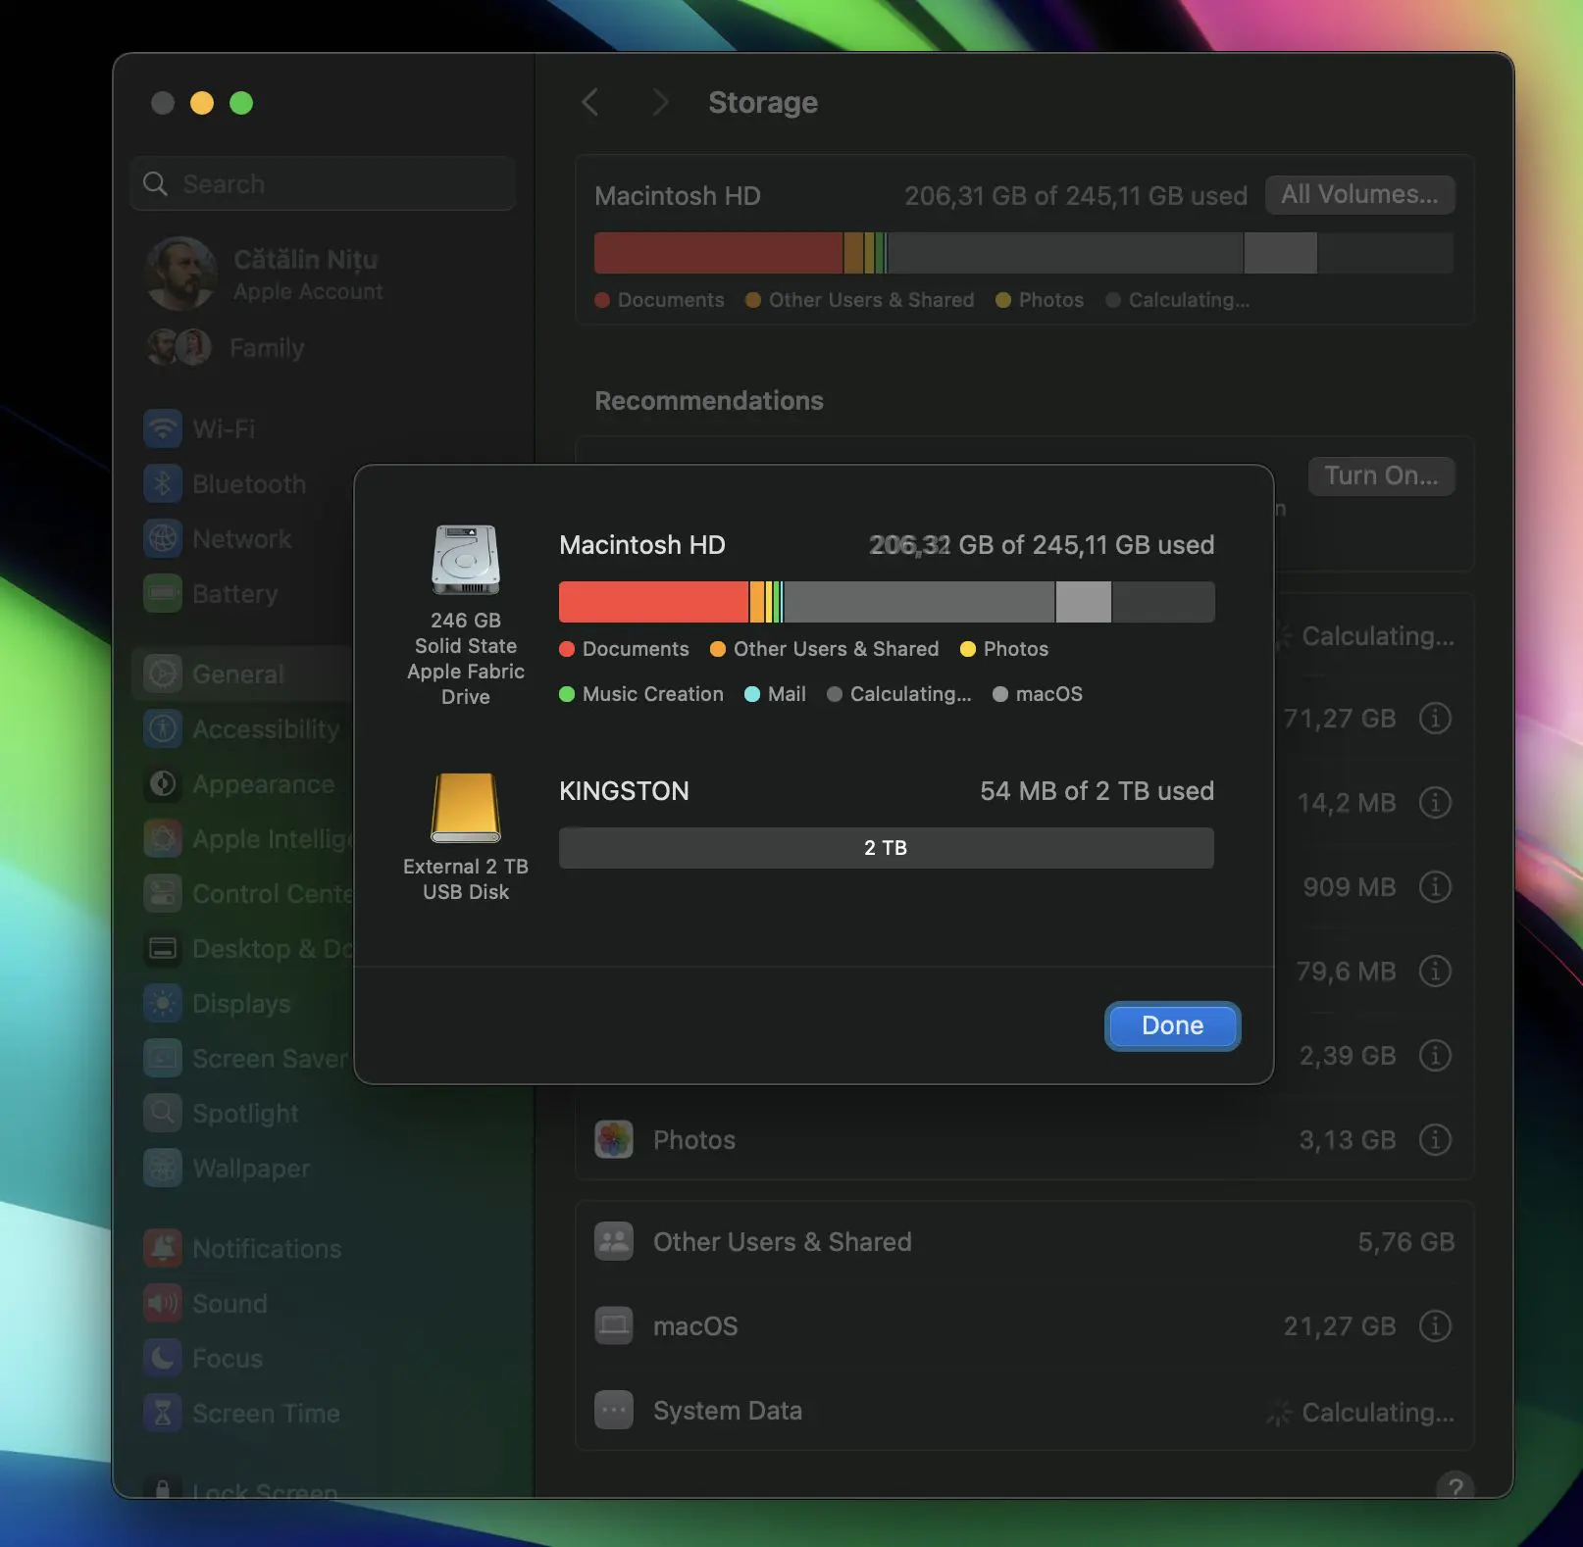
Task: Open Apple Intelligence icon in sidebar
Action: tap(163, 838)
